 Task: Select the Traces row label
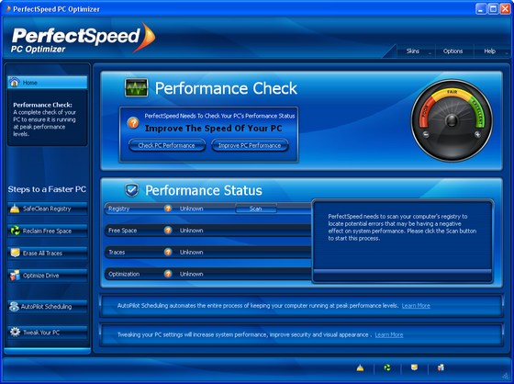click(x=117, y=252)
